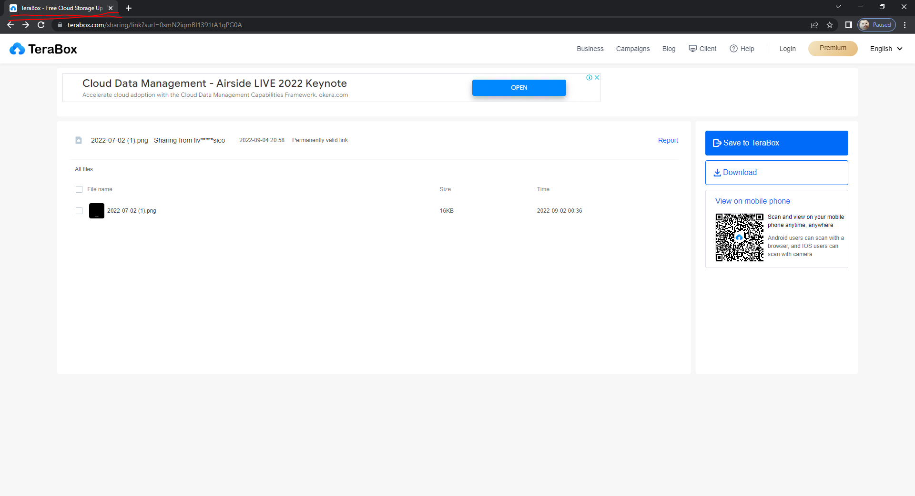
Task: Share the page using browser share icon
Action: pyautogui.click(x=814, y=25)
